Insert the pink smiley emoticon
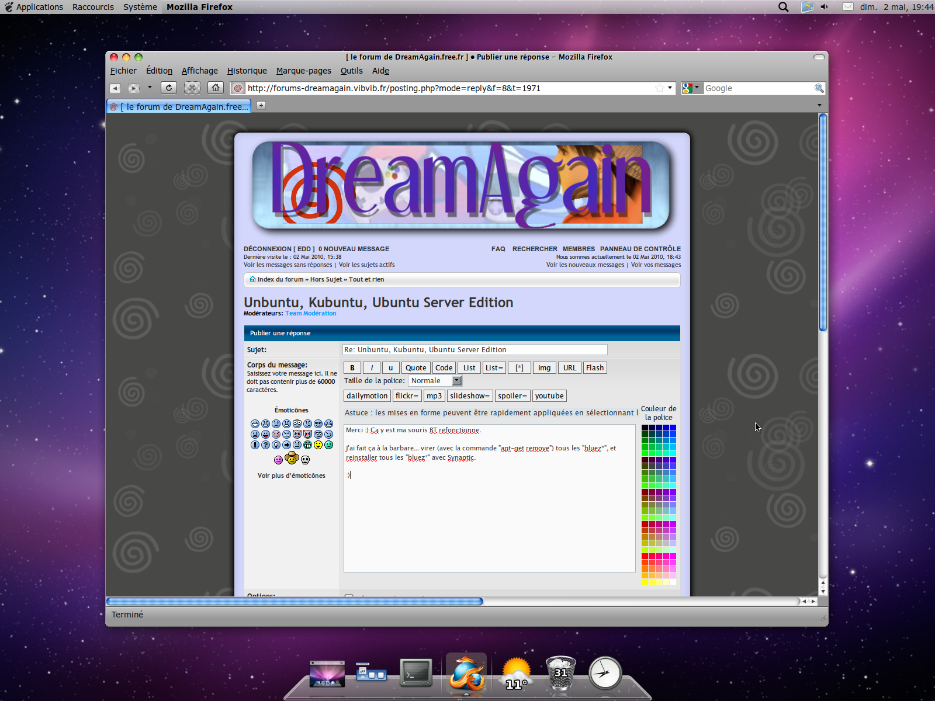The width and height of the screenshot is (935, 701). click(278, 460)
